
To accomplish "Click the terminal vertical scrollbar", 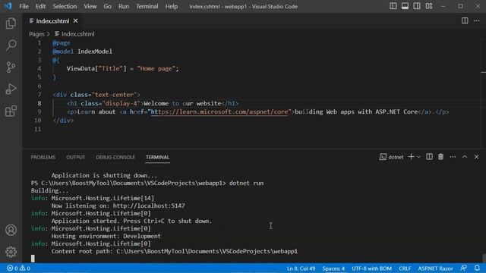I will click(x=484, y=258).
